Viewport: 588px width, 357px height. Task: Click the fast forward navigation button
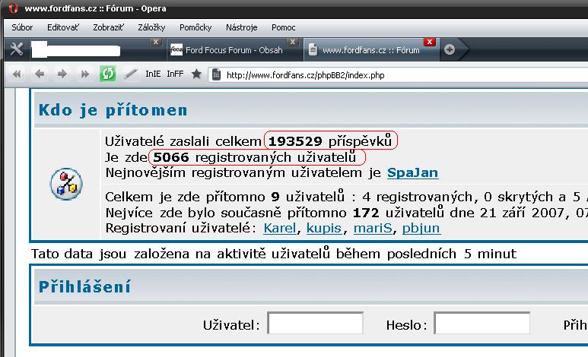pyautogui.click(x=85, y=74)
